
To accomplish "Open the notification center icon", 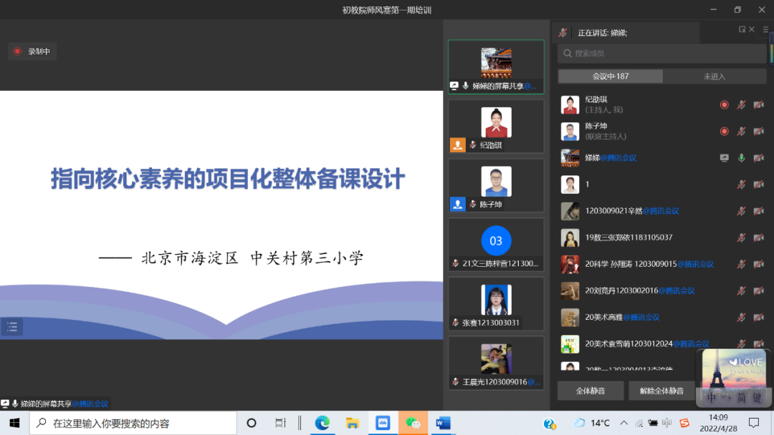I will 754,423.
